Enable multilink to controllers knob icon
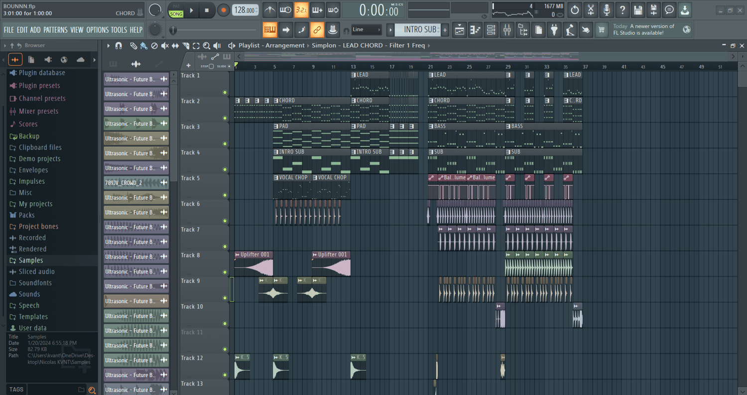The width and height of the screenshot is (747, 395). pos(333,30)
